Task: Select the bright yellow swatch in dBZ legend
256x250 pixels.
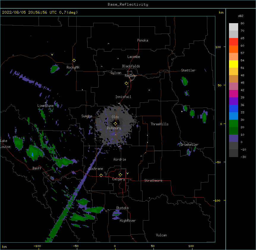Action: coord(233,64)
